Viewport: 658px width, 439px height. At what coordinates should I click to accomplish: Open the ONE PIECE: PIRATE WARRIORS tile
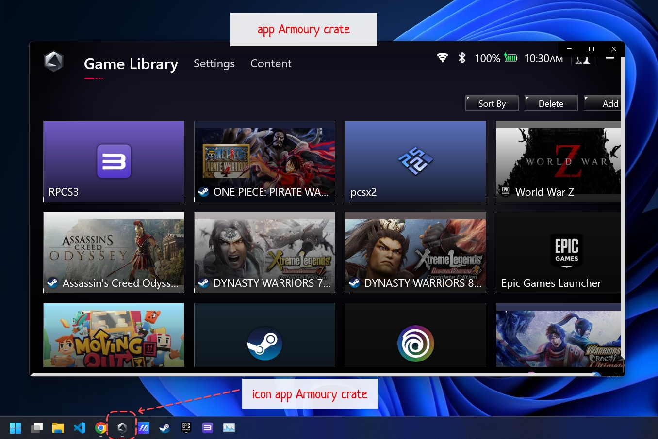pos(264,161)
